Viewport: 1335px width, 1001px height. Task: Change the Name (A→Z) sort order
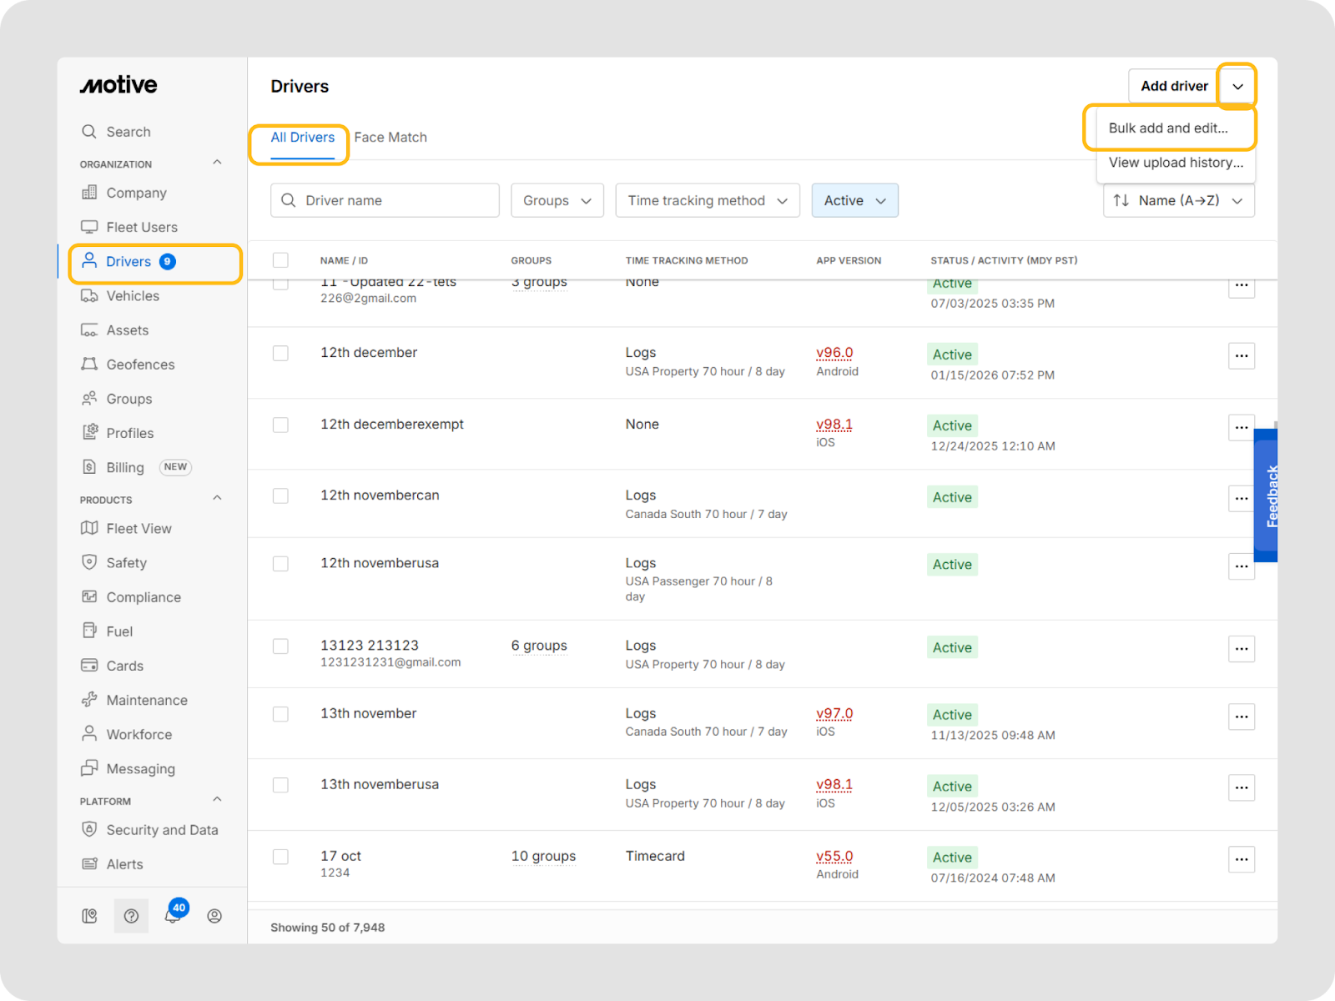pos(1178,201)
